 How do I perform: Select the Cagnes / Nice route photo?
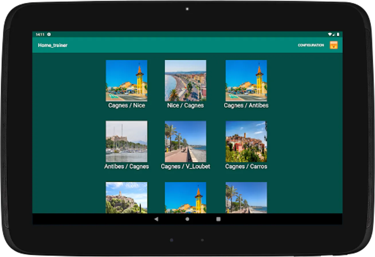[126, 81]
